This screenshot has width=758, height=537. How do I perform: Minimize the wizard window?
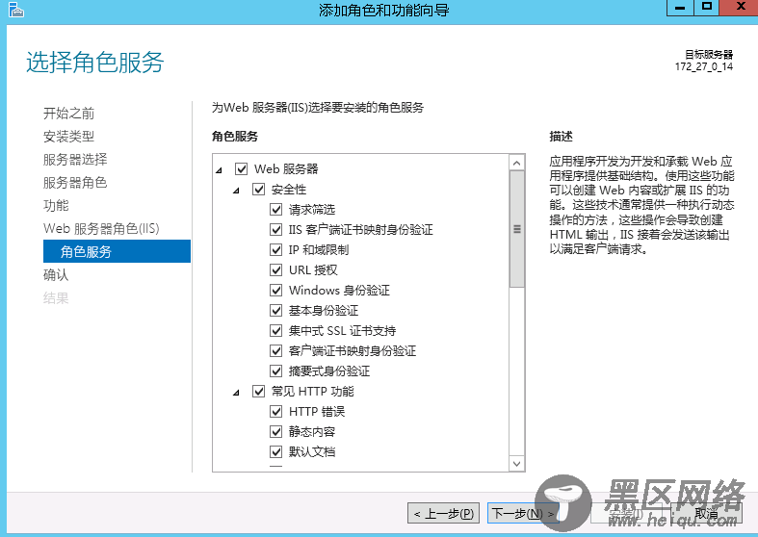(x=680, y=8)
